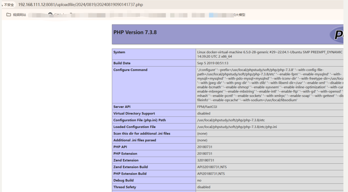The height and width of the screenshot is (192, 348).
Task: Click the API20180731,NTS value
Action: pyautogui.click(x=211, y=174)
